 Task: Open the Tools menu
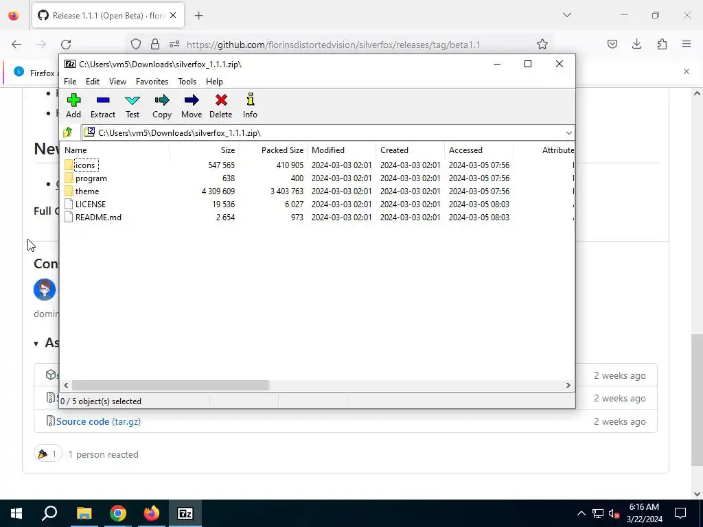pyautogui.click(x=187, y=82)
